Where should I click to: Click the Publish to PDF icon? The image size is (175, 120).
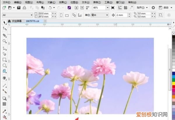(88, 8)
